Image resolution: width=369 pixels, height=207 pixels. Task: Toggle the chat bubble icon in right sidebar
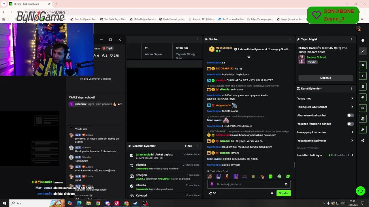pyautogui.click(x=363, y=97)
